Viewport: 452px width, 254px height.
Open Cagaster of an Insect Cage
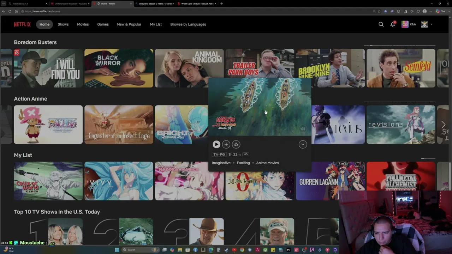coord(119,125)
